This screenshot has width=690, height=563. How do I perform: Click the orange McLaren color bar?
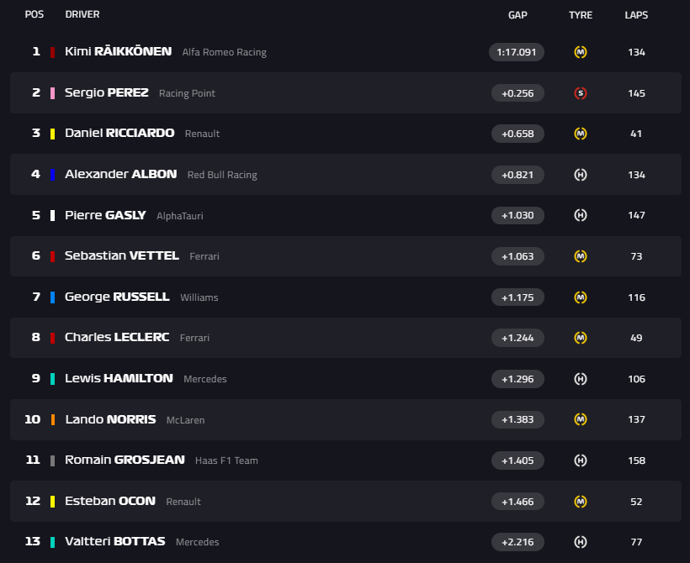click(x=53, y=419)
